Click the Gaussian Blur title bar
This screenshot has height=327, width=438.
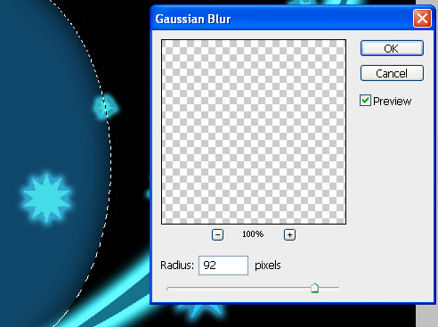coord(282,19)
